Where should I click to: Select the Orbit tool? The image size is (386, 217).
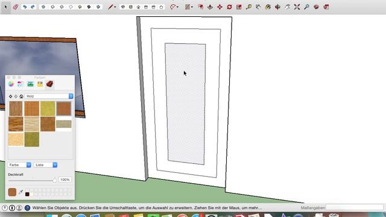pos(277,7)
